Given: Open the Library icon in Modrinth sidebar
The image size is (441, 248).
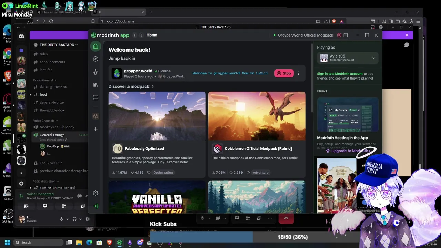Looking at the screenshot, I should tap(95, 85).
